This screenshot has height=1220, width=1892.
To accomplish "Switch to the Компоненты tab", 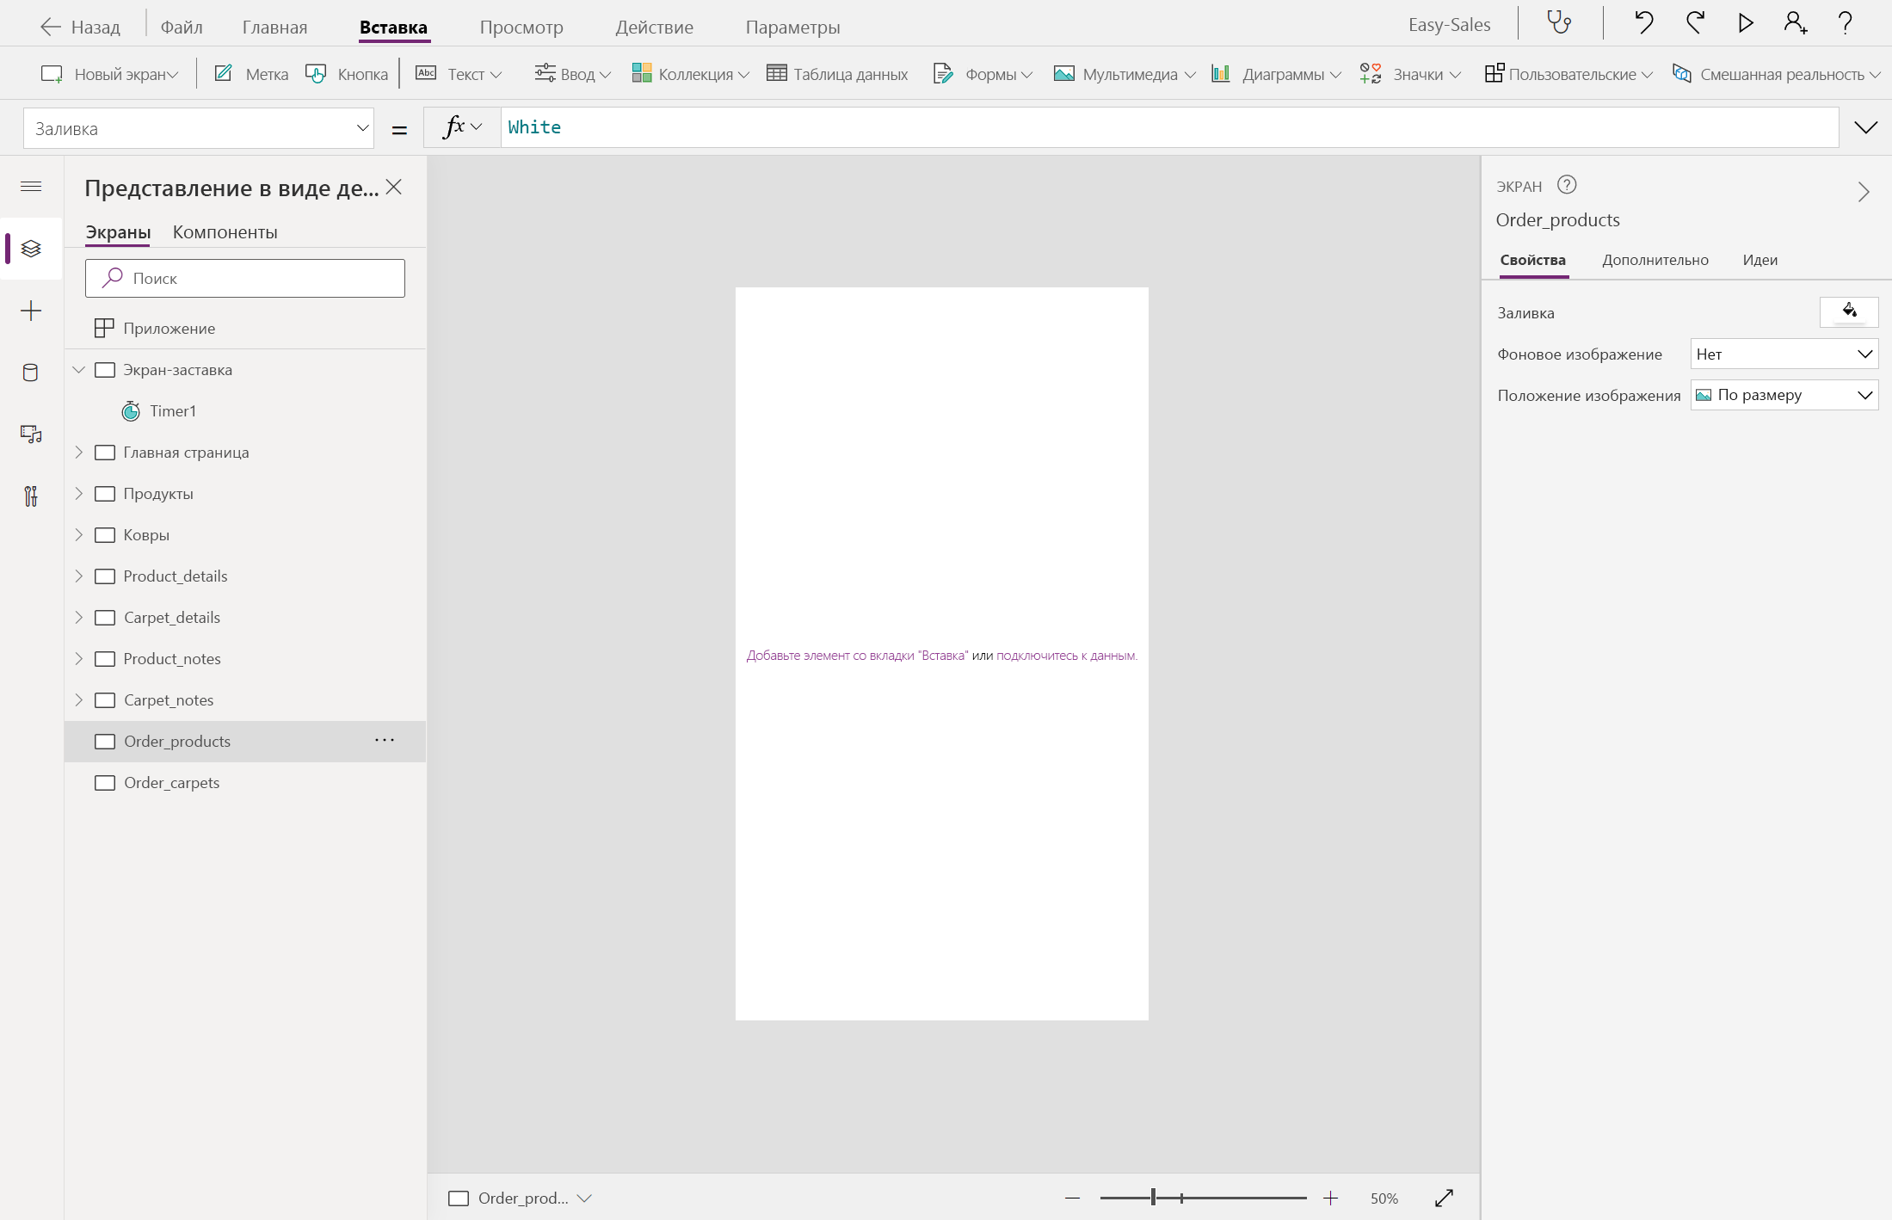I will point(225,232).
